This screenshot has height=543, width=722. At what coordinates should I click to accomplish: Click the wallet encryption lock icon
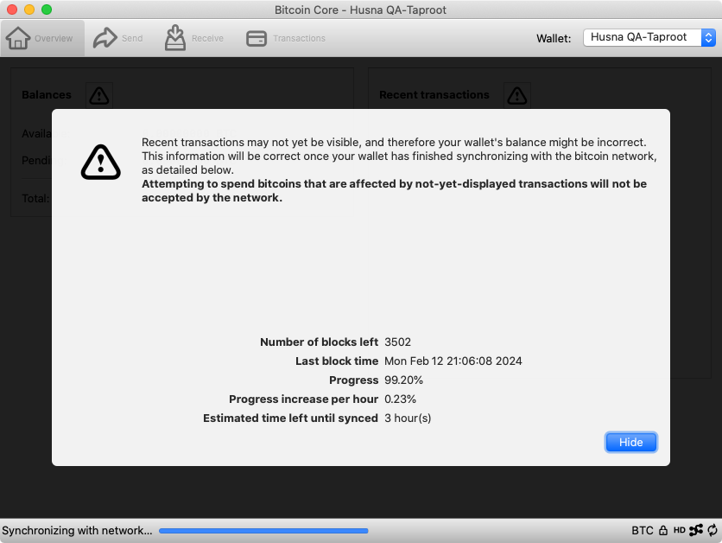pyautogui.click(x=663, y=531)
